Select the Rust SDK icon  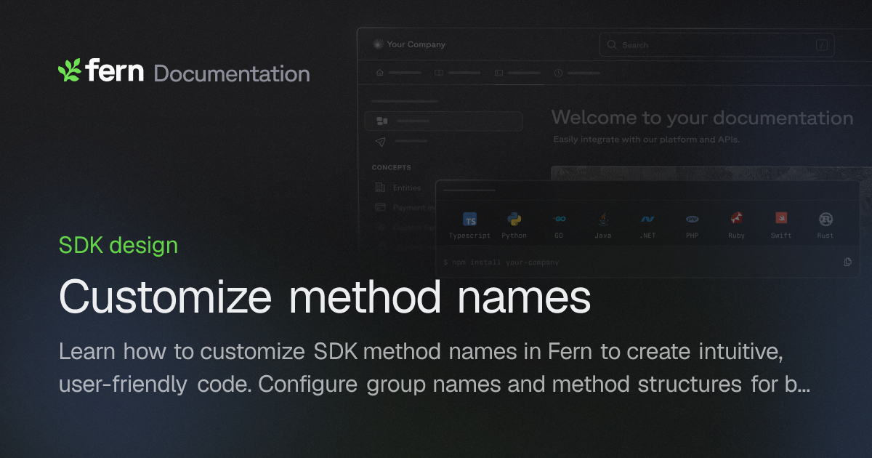[825, 219]
